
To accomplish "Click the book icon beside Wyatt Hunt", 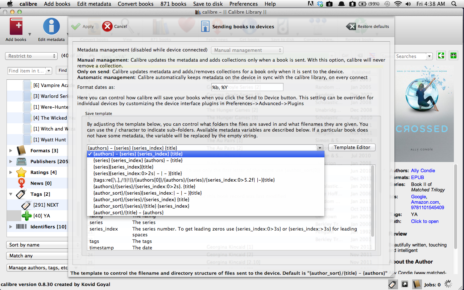I will (x=27, y=140).
